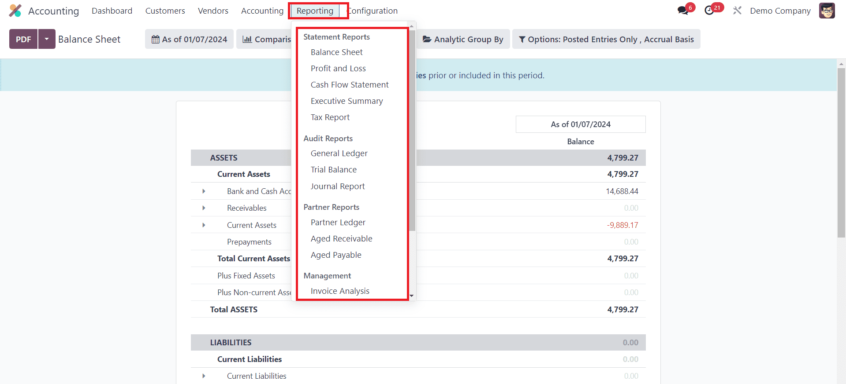This screenshot has height=384, width=846.
Task: Open the Analytic Group By filter
Action: (463, 39)
